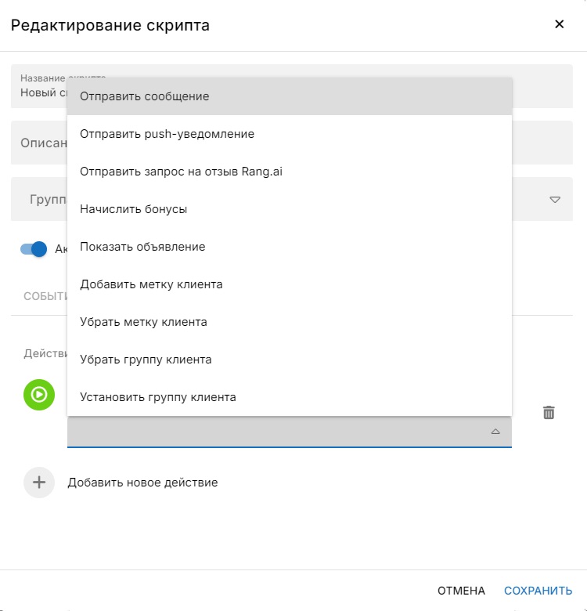This screenshot has width=587, height=611.
Task: Select Начислить бонусы from the list
Action: [x=290, y=209]
